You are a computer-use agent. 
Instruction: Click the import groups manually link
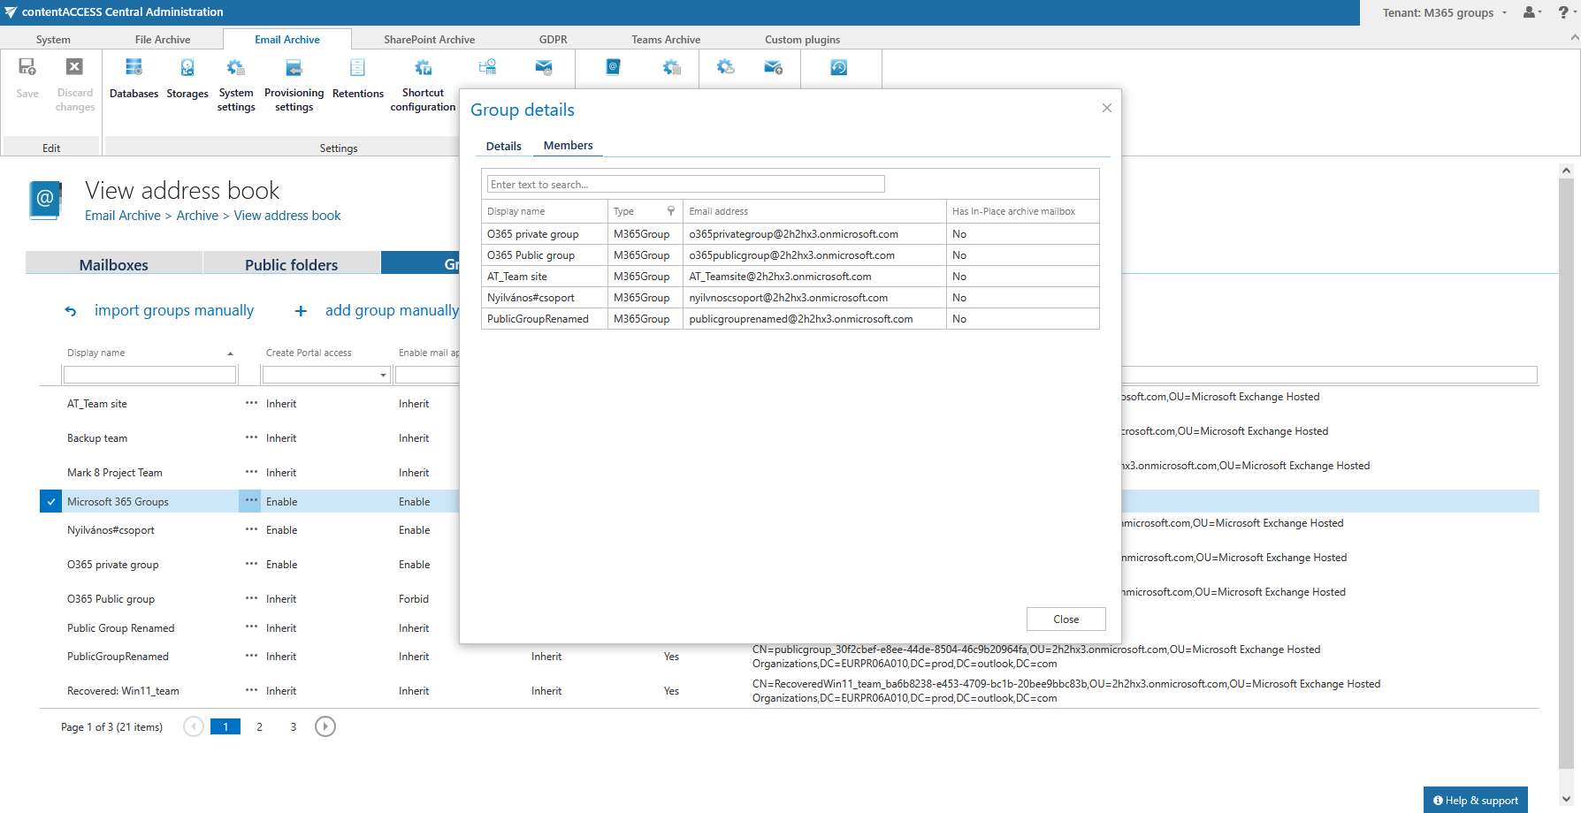pyautogui.click(x=173, y=310)
